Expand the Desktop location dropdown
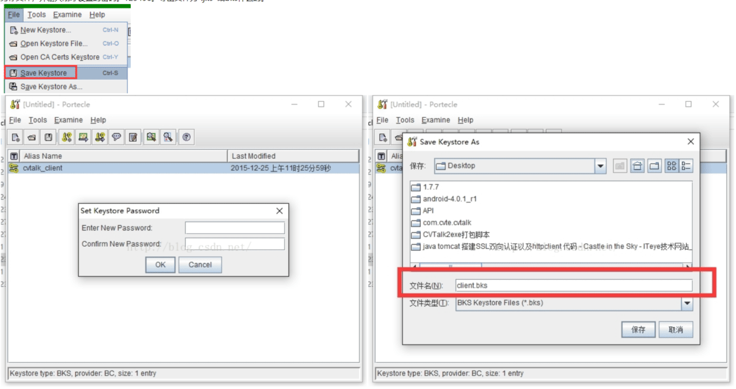The width and height of the screenshot is (736, 389). pos(600,166)
